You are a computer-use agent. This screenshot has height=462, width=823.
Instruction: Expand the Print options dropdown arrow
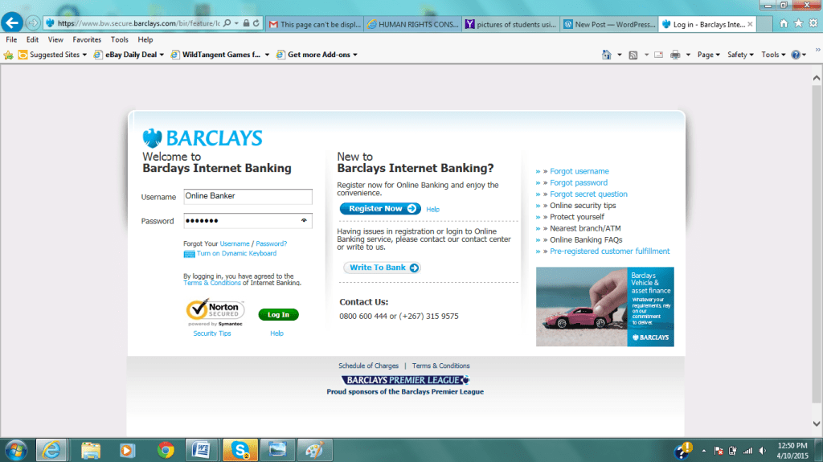[x=688, y=55]
